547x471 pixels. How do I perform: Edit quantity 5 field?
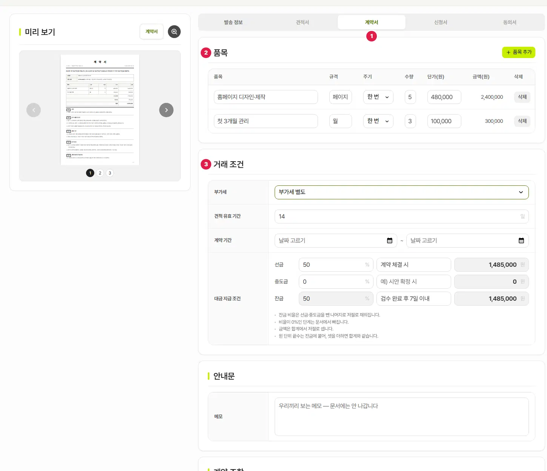[x=410, y=97]
